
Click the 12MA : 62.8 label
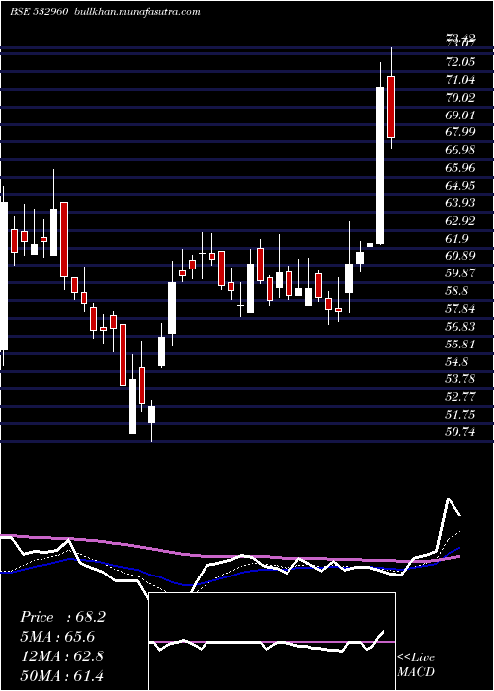tap(61, 655)
